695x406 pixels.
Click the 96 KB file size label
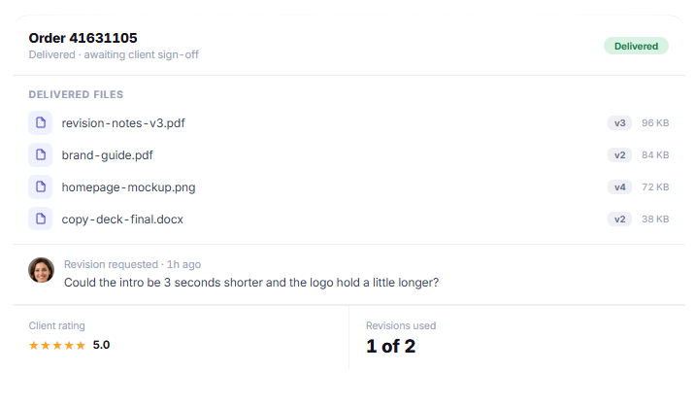(x=655, y=123)
